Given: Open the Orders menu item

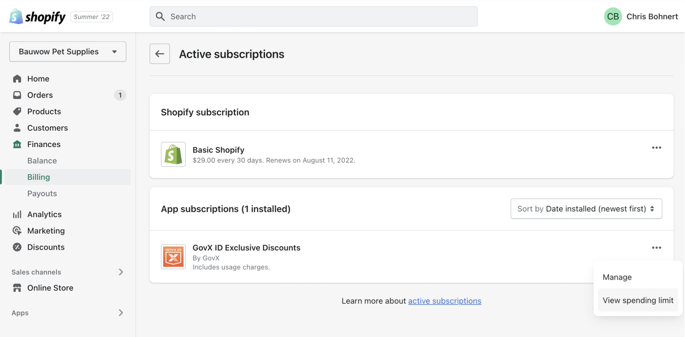Looking at the screenshot, I should [x=40, y=95].
